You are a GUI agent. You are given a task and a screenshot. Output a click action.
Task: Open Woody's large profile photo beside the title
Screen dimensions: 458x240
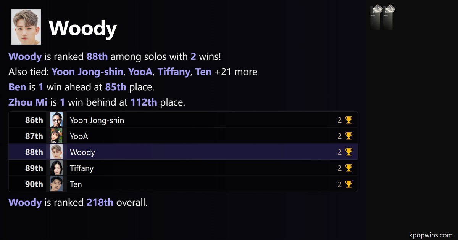point(26,27)
